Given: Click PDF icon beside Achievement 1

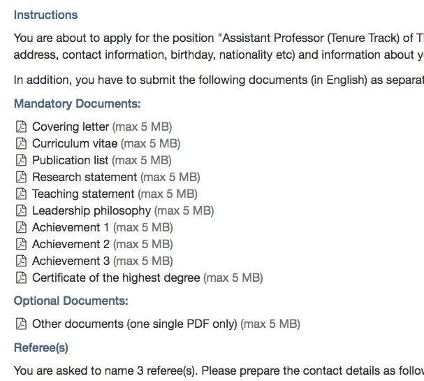Looking at the screenshot, I should (x=21, y=227).
